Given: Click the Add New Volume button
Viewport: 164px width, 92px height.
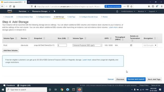Looking at the screenshot, I should [x=11, y=50].
